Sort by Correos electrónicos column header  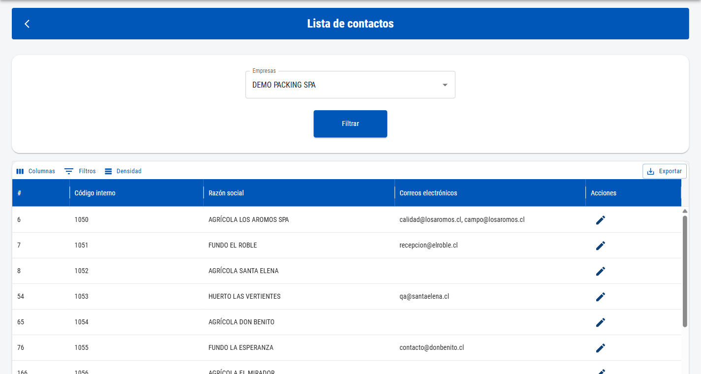[x=490, y=193]
